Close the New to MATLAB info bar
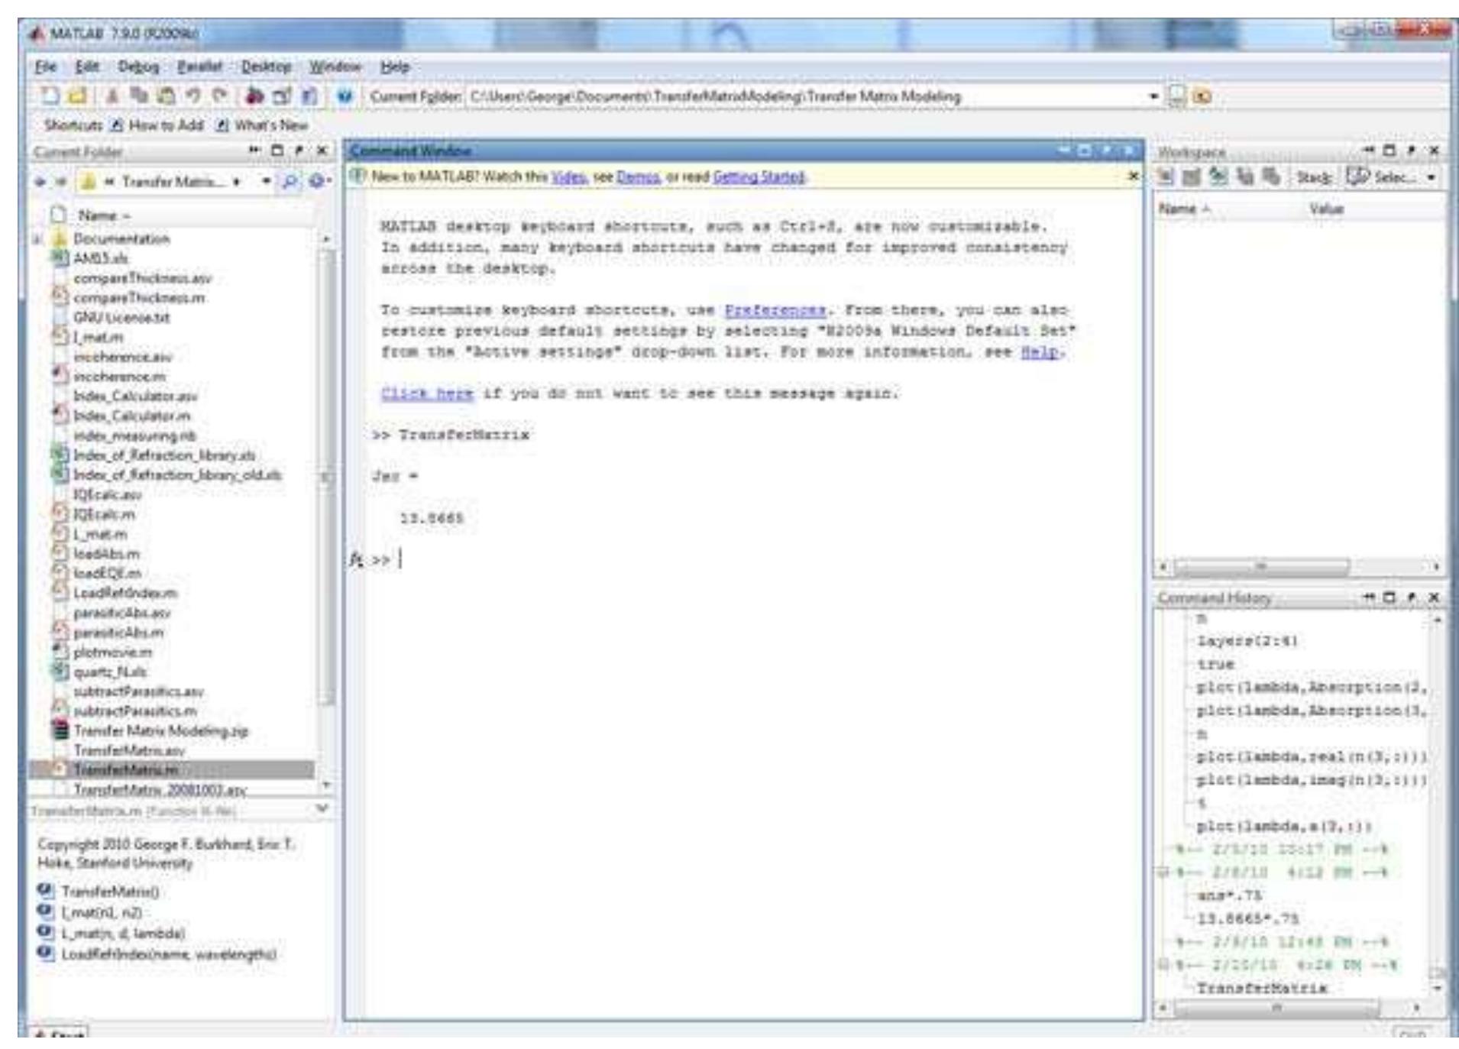This screenshot has height=1049, width=1459. pos(1134,176)
